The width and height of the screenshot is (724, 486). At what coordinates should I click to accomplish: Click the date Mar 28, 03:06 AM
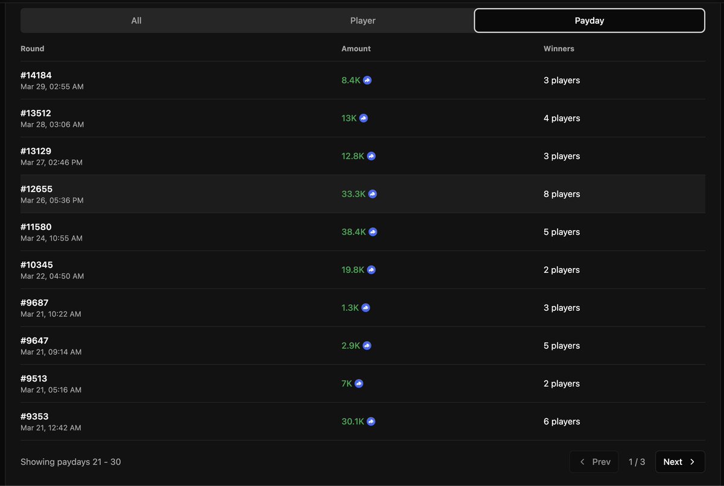coord(52,125)
